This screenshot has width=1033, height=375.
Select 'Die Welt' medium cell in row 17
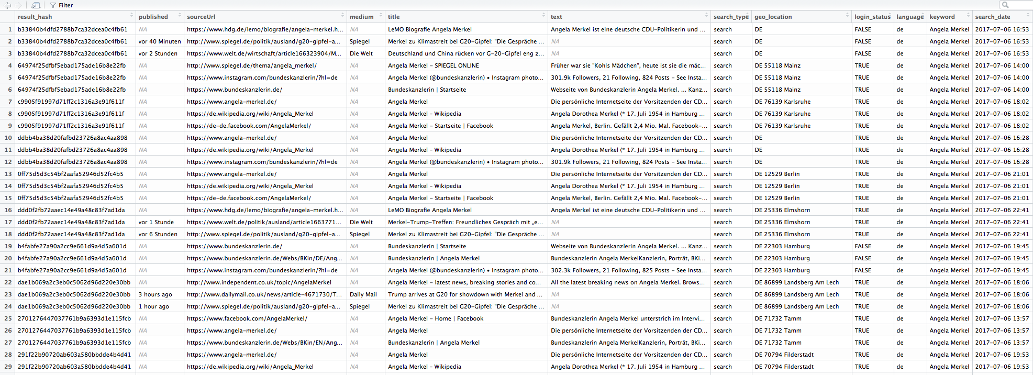point(365,222)
